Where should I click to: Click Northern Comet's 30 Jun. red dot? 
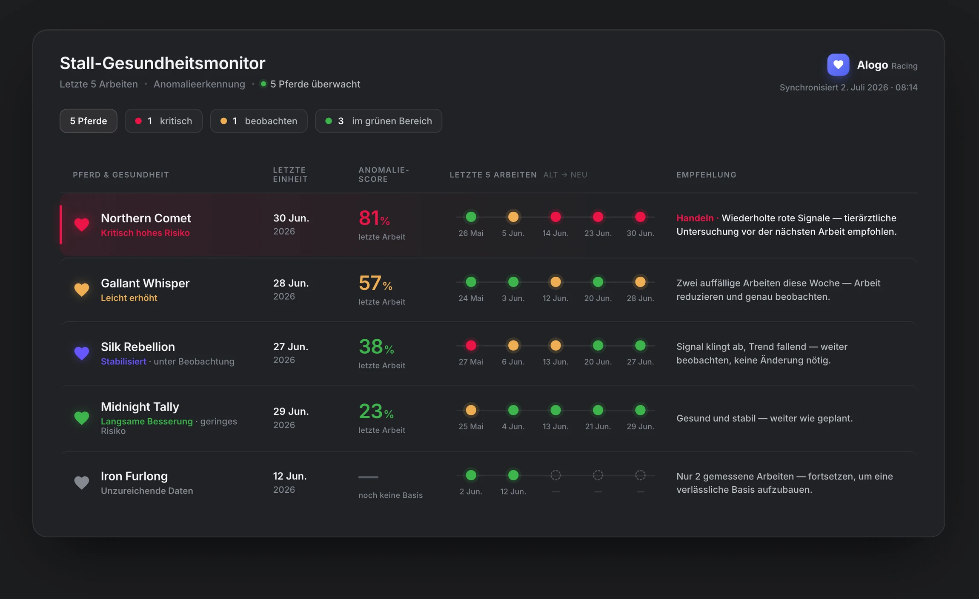tap(640, 217)
